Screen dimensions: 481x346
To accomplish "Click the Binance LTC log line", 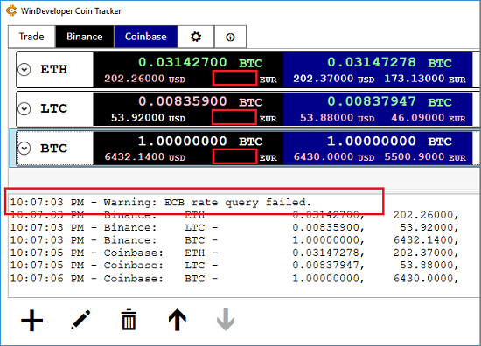I will [x=234, y=227].
